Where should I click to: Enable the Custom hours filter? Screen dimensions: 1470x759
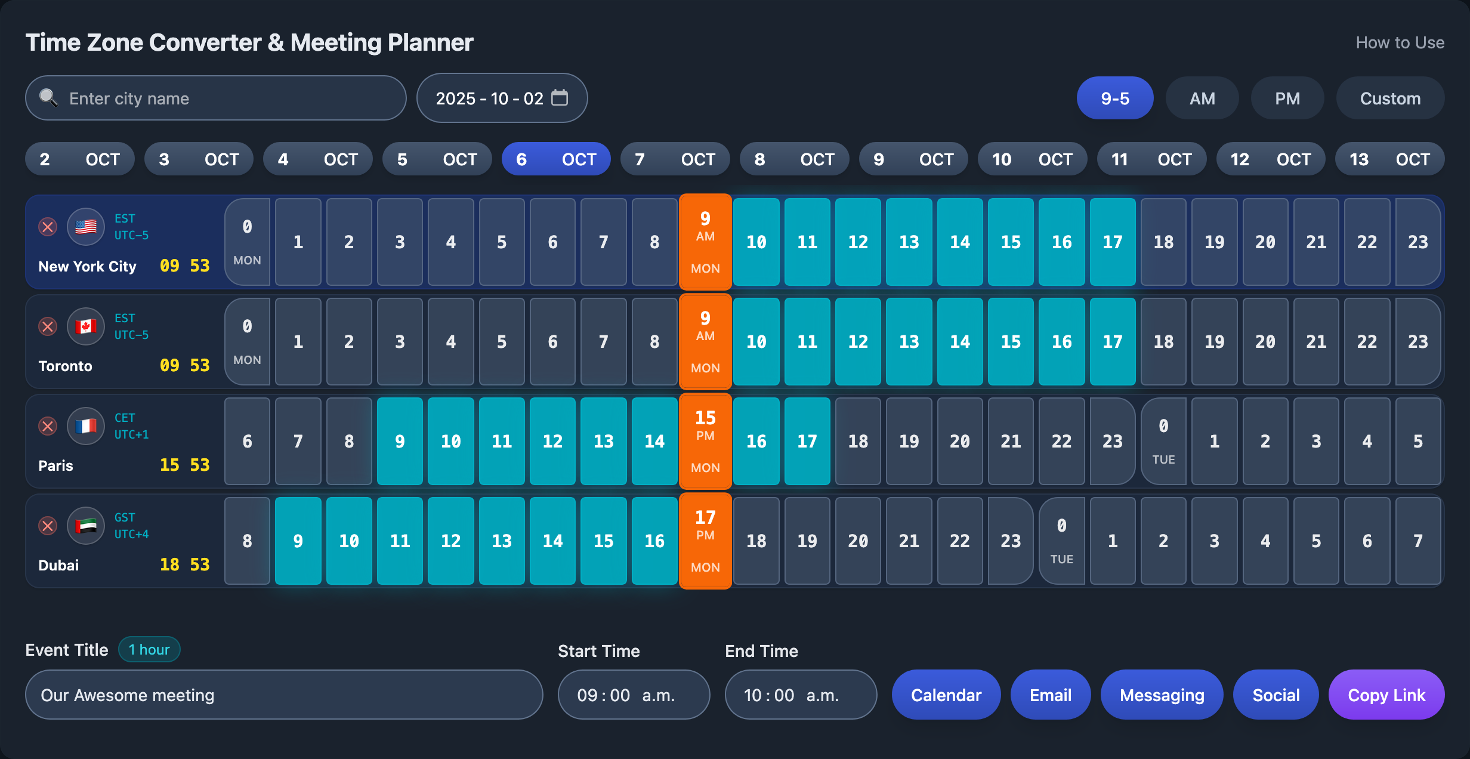click(1390, 97)
